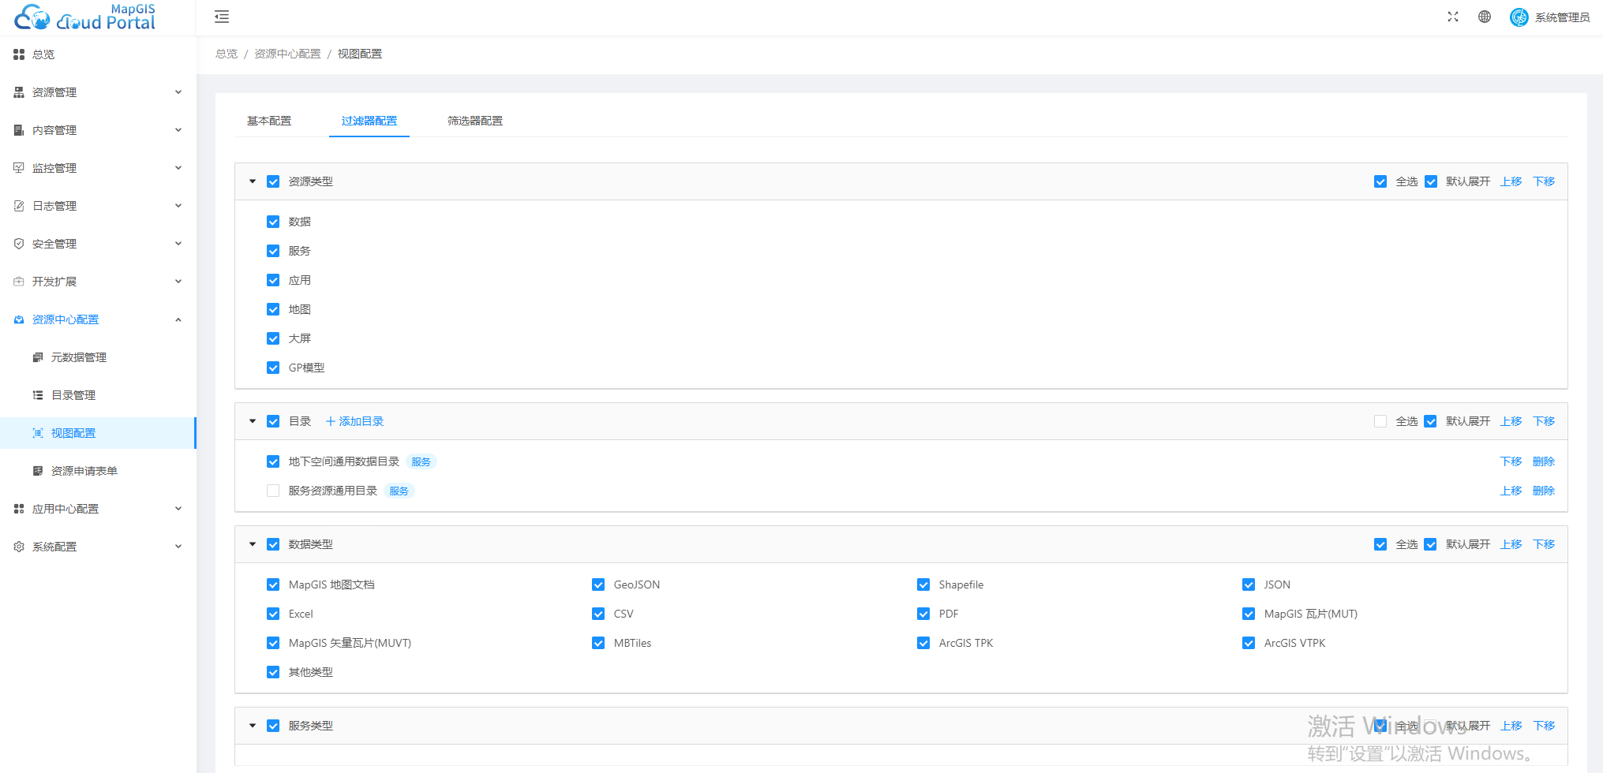Click 上移 in the 数据类型 header
The width and height of the screenshot is (1603, 773).
click(1511, 544)
